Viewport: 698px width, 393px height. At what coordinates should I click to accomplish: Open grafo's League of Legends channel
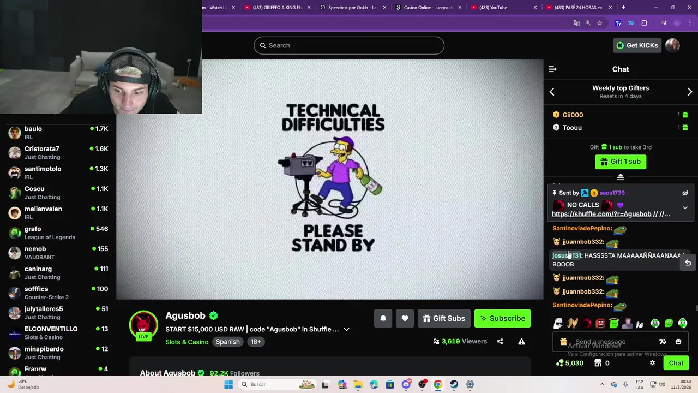point(58,233)
